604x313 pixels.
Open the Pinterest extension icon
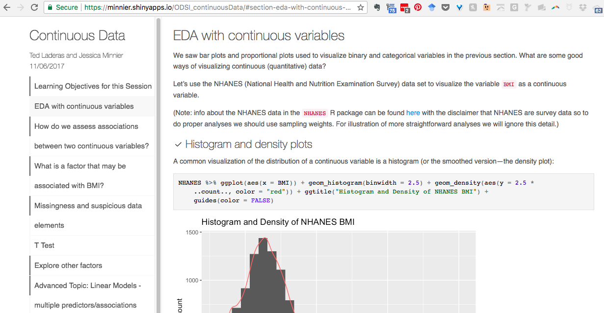[x=418, y=7]
